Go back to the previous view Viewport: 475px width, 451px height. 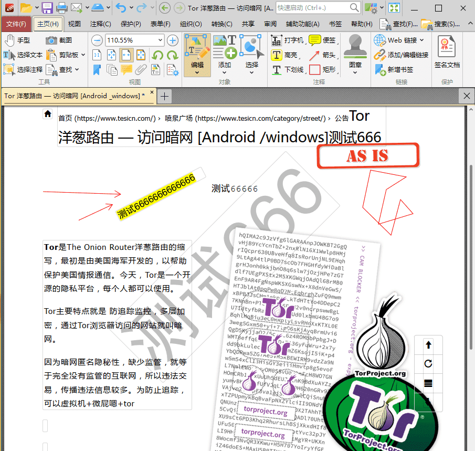(164, 8)
